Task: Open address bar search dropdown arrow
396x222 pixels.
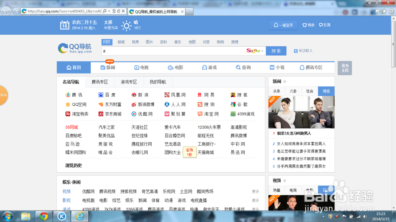Action: (x=109, y=11)
